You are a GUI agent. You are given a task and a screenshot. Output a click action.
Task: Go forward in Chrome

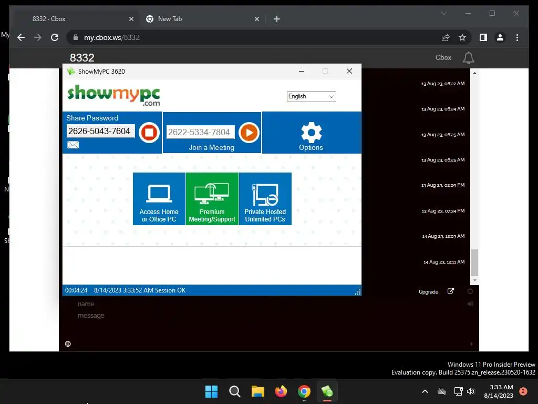coord(38,37)
